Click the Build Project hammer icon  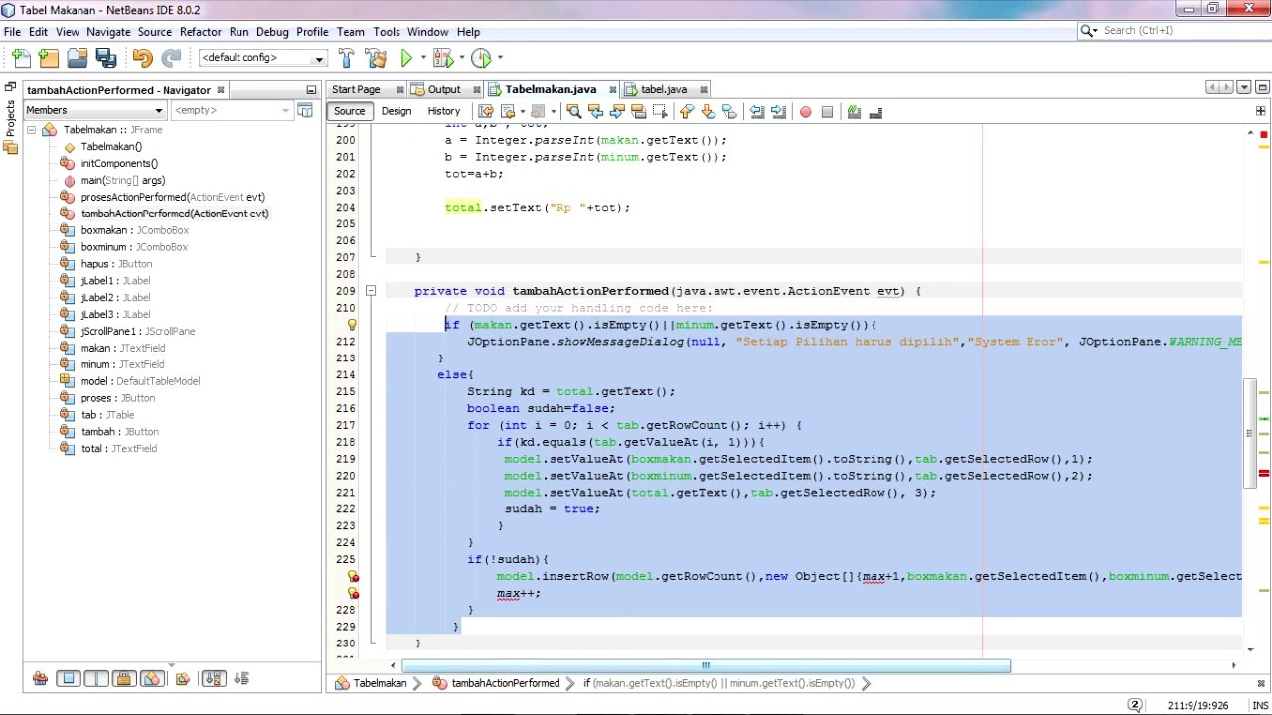click(x=346, y=58)
